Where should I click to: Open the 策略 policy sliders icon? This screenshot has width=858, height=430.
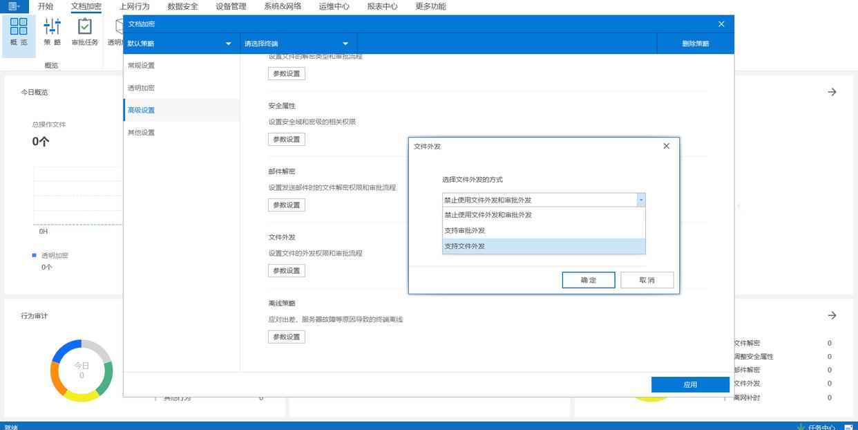(52, 27)
